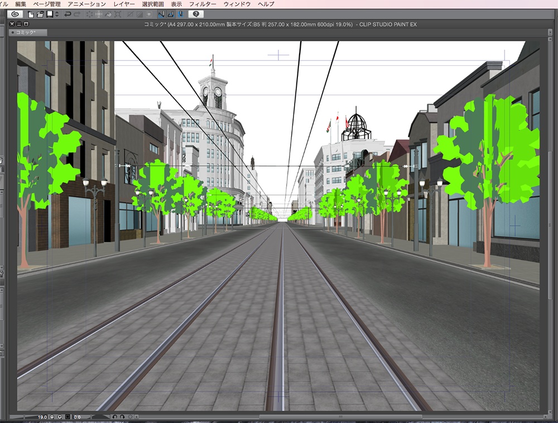Toggle snap to grid in toolbar
The height and width of the screenshot is (423, 558).
coord(180,14)
